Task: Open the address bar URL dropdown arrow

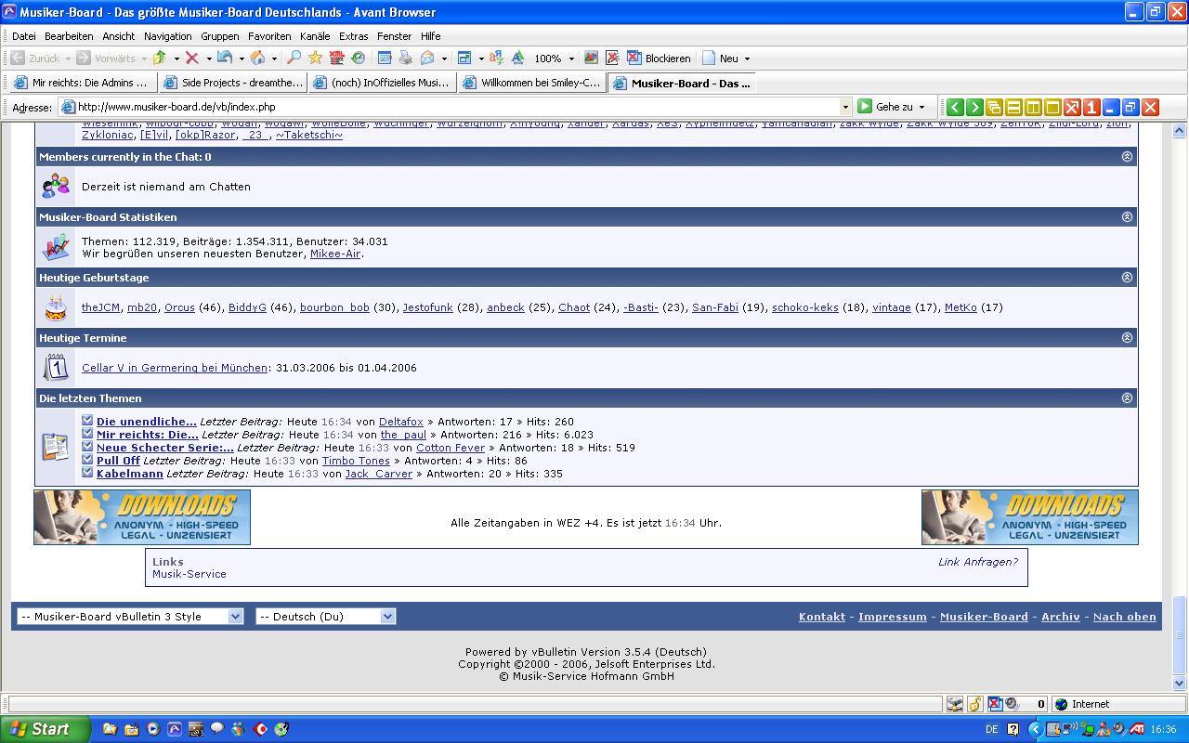Action: click(x=844, y=107)
